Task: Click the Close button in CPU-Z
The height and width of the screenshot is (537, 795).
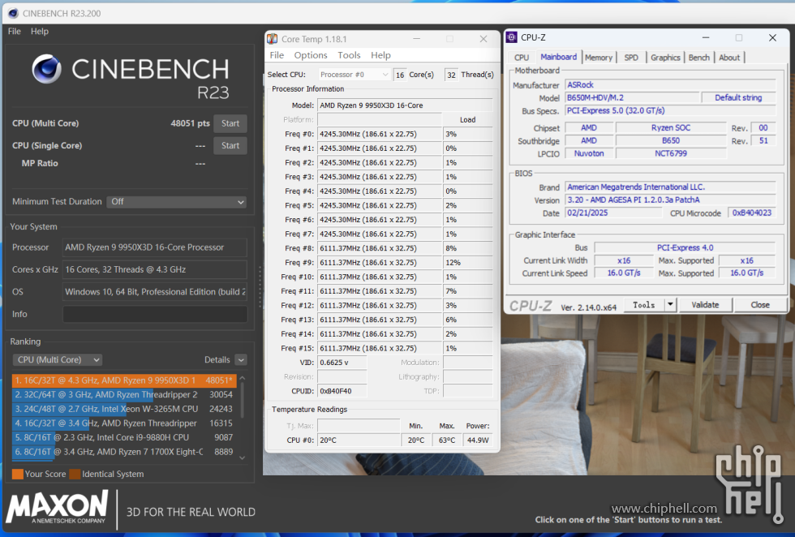Action: [760, 305]
